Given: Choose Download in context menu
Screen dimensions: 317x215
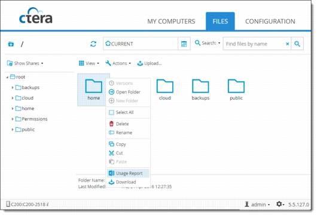Looking at the screenshot, I should (x=128, y=182).
